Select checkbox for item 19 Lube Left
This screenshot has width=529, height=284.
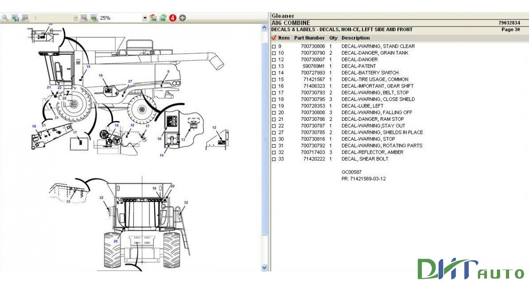tap(274, 106)
